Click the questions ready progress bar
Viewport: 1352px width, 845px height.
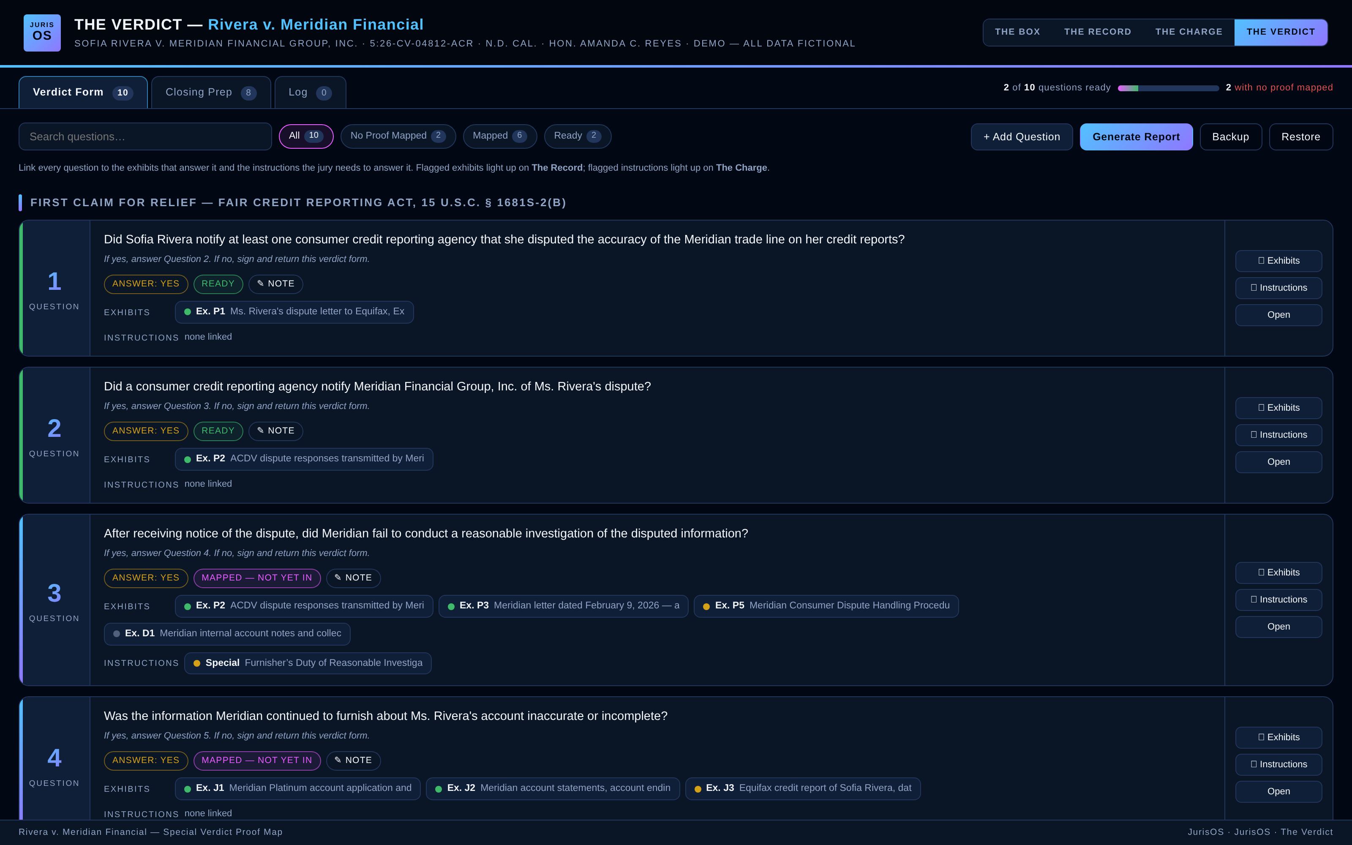1168,88
